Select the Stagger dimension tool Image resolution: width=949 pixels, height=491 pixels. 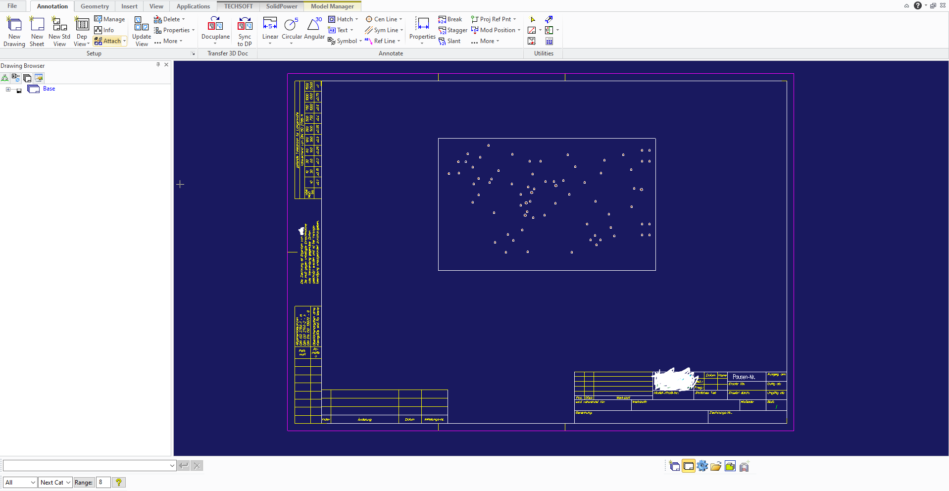tap(453, 30)
